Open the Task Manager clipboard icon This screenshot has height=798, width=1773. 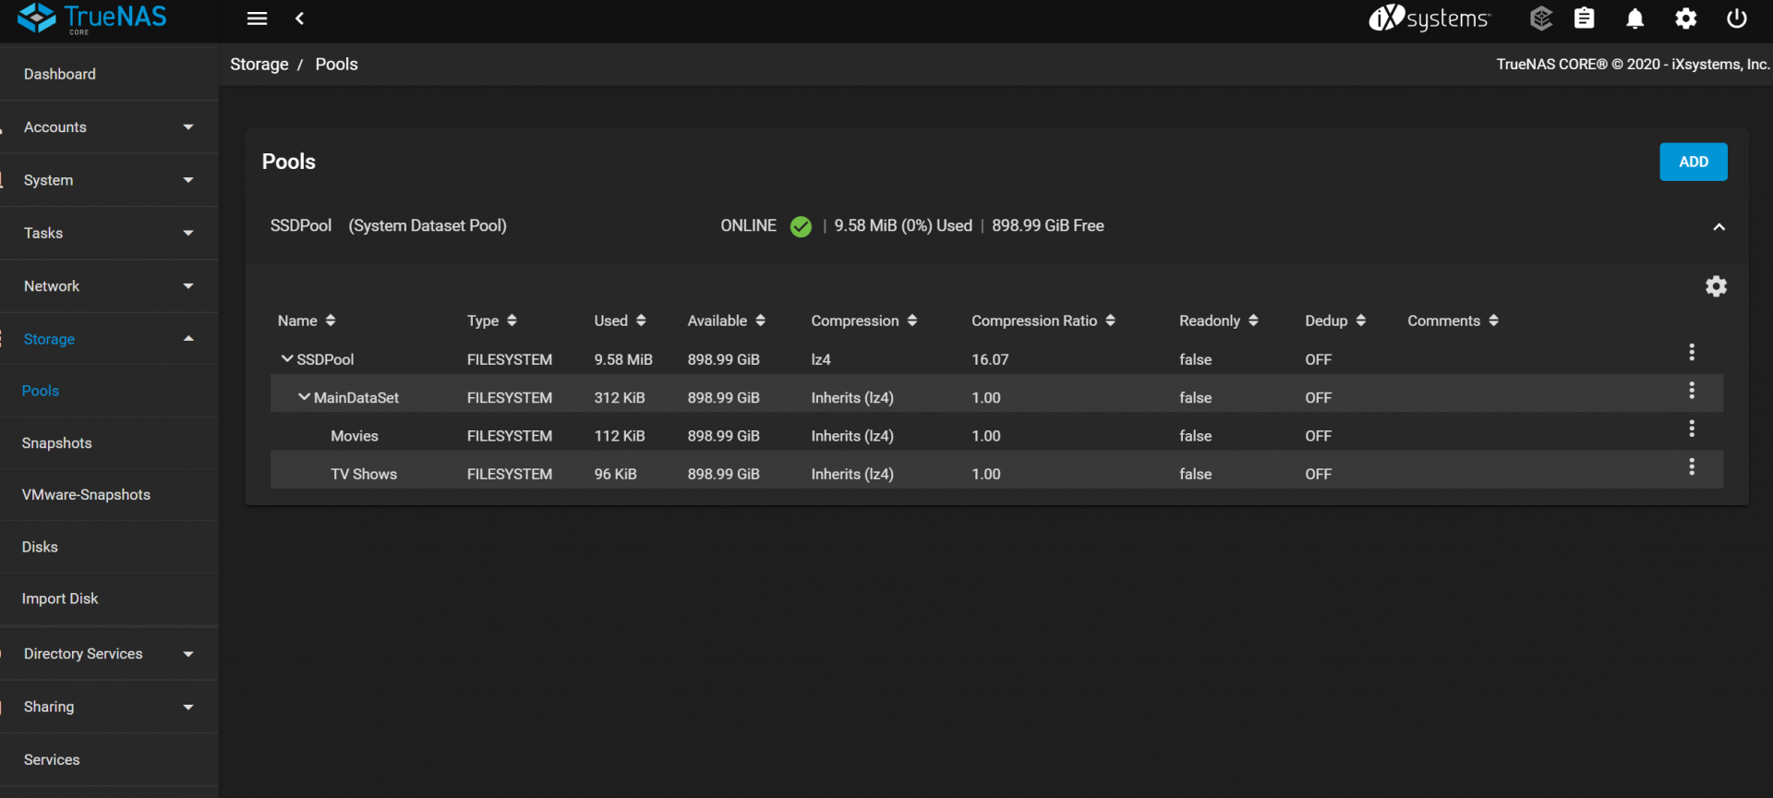tap(1585, 18)
